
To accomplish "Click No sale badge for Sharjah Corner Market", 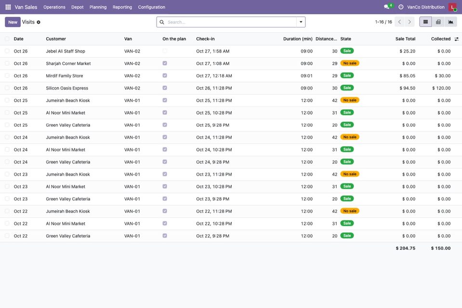I will (350, 63).
